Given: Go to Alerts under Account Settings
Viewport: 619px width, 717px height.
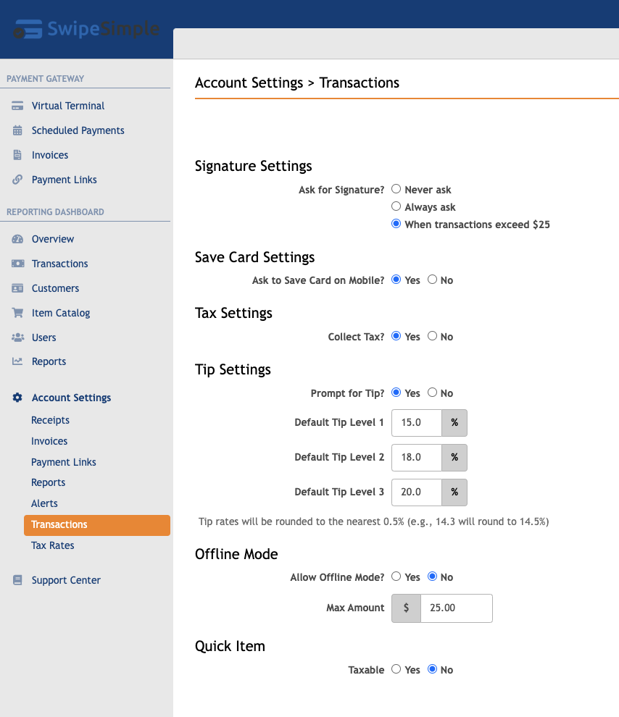Looking at the screenshot, I should (44, 503).
